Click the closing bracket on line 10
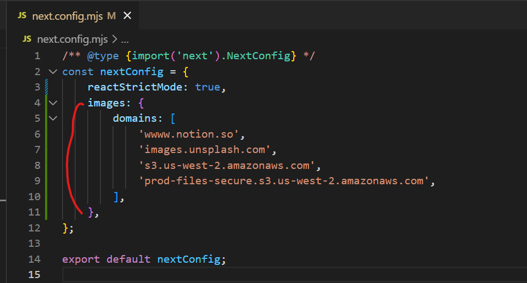This screenshot has height=283, width=527. [116, 197]
